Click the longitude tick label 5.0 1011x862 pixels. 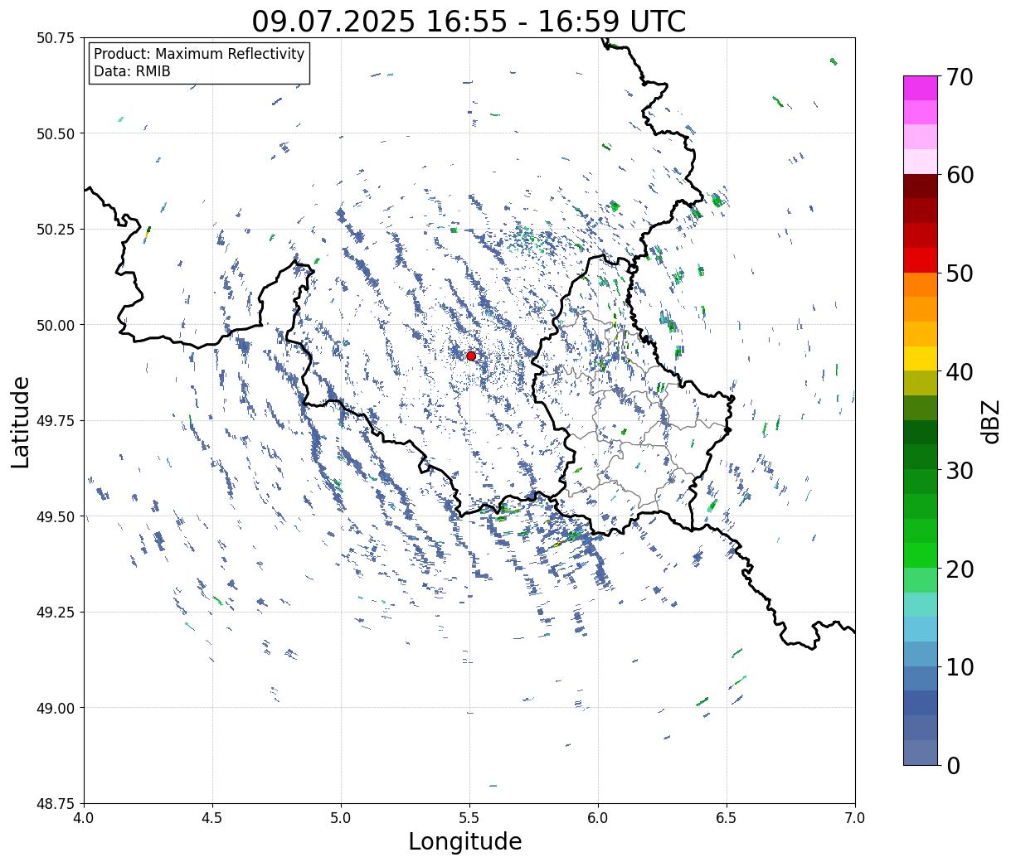341,818
